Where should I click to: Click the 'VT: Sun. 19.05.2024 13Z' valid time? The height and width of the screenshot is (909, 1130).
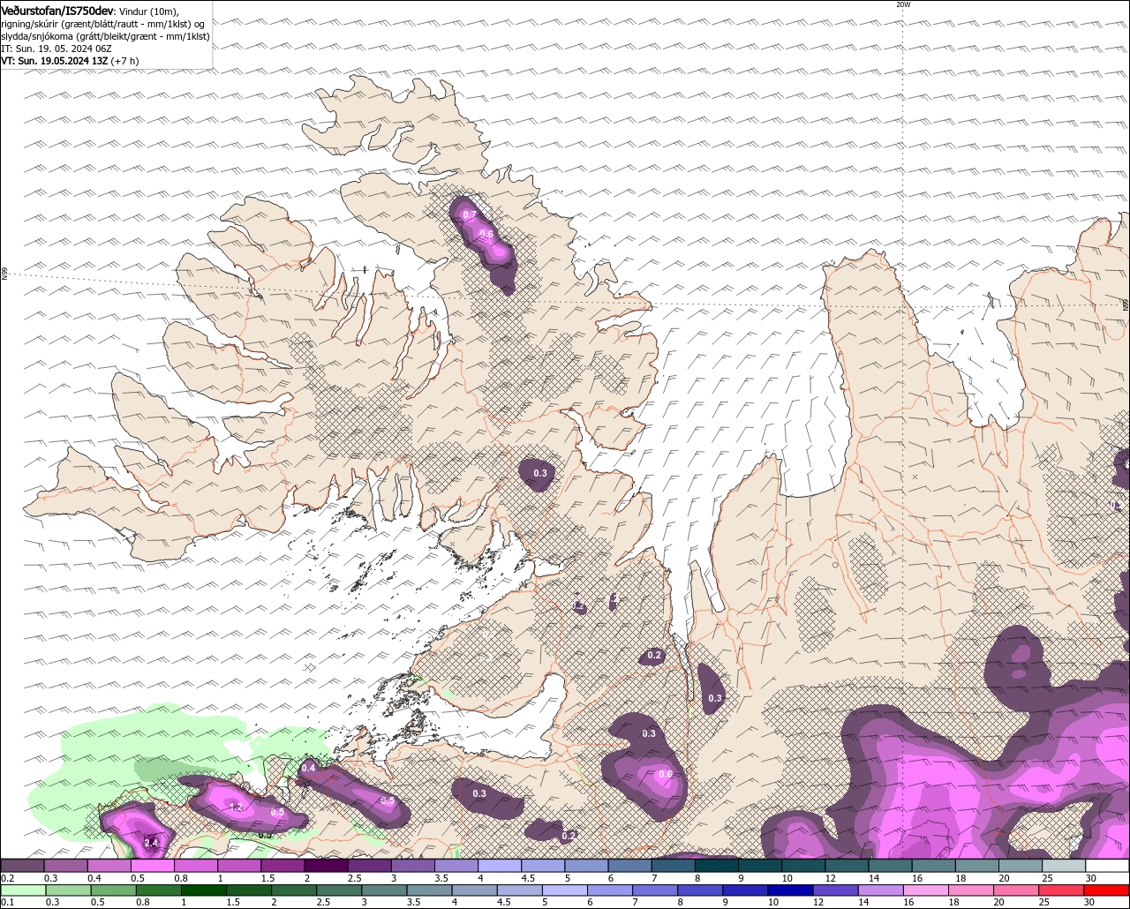tap(55, 61)
